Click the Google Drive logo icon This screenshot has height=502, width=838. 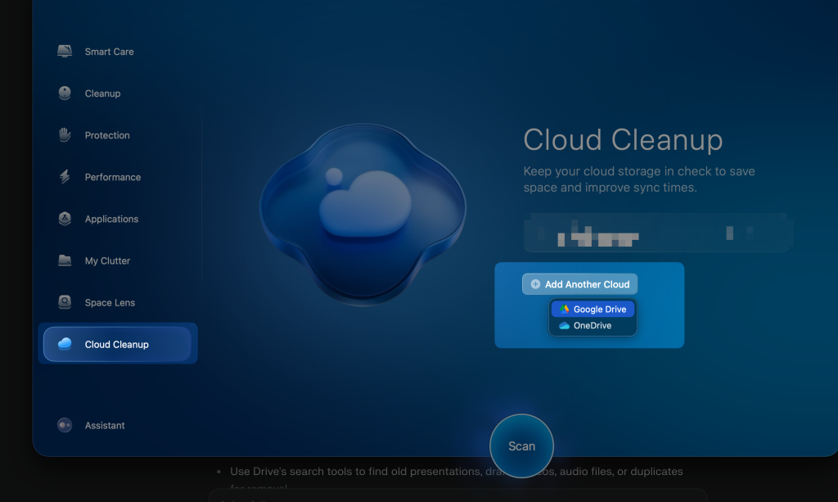click(565, 310)
